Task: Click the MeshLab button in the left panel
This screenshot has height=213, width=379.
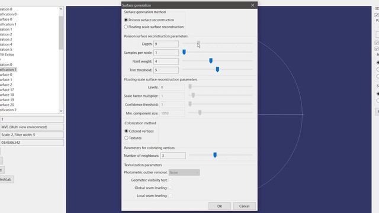Action: coord(7,179)
